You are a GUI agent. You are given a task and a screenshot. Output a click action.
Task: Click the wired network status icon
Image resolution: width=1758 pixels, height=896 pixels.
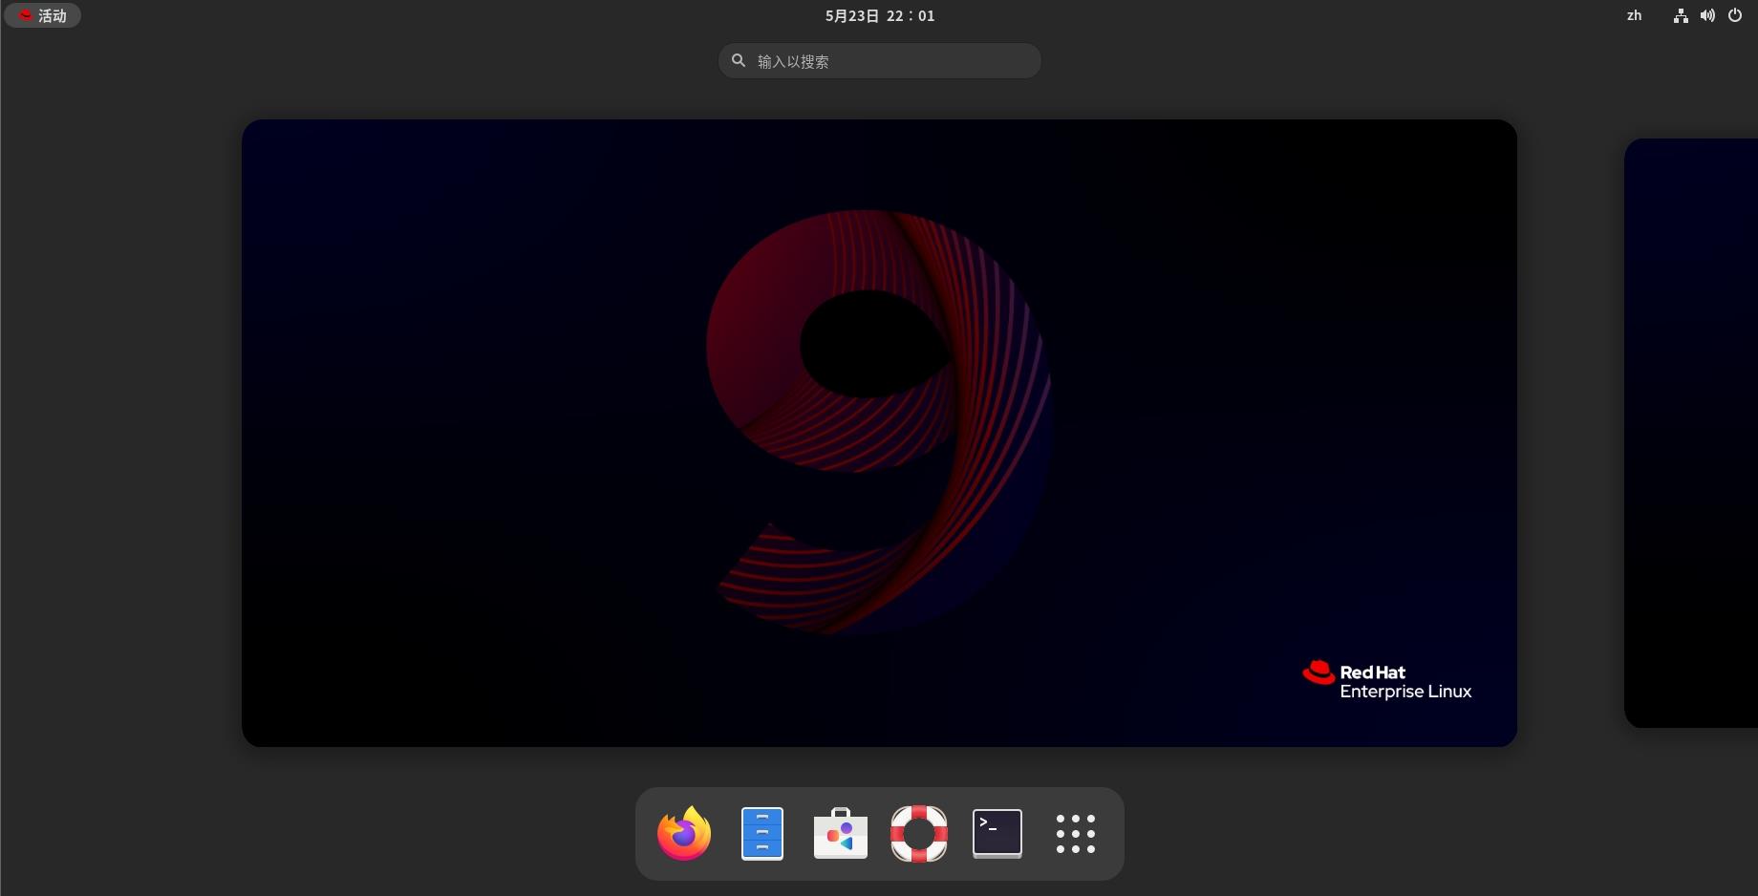(x=1681, y=15)
